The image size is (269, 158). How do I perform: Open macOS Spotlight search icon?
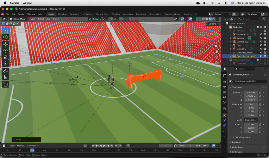[x=219, y=3]
